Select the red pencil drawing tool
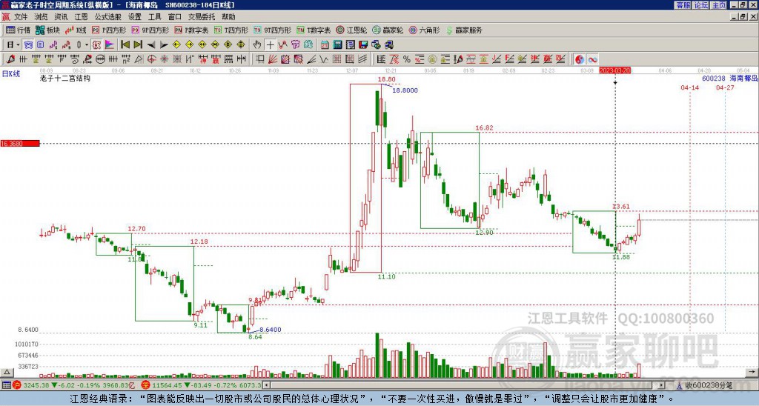This screenshot has width=759, height=406. pos(10,59)
